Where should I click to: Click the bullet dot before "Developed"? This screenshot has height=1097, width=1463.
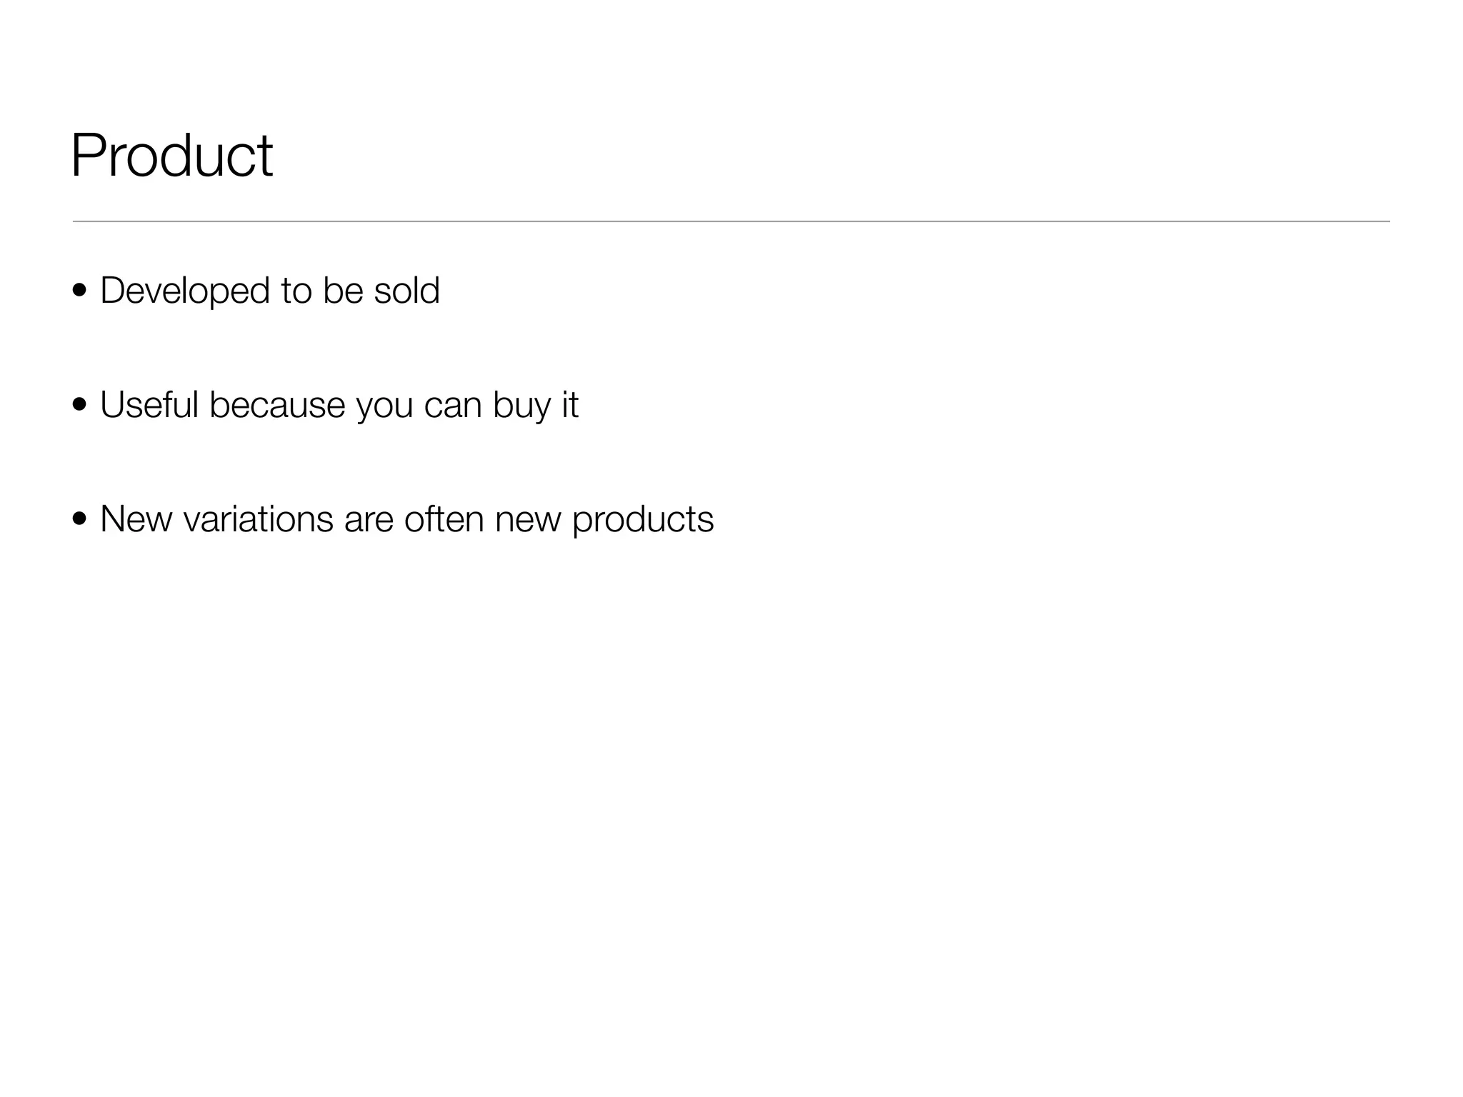point(79,291)
